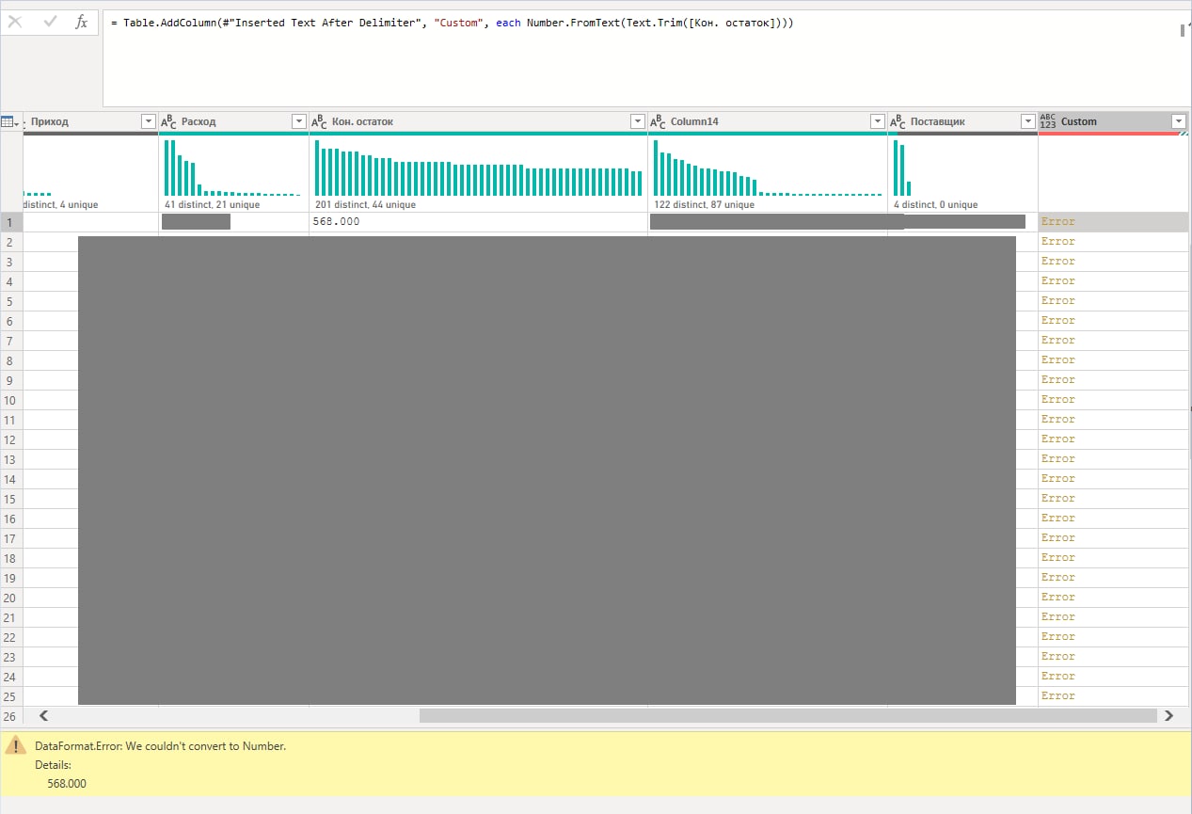The height and width of the screenshot is (814, 1192).
Task: Click the ABC123 type icon of Custom column
Action: pyautogui.click(x=1048, y=121)
